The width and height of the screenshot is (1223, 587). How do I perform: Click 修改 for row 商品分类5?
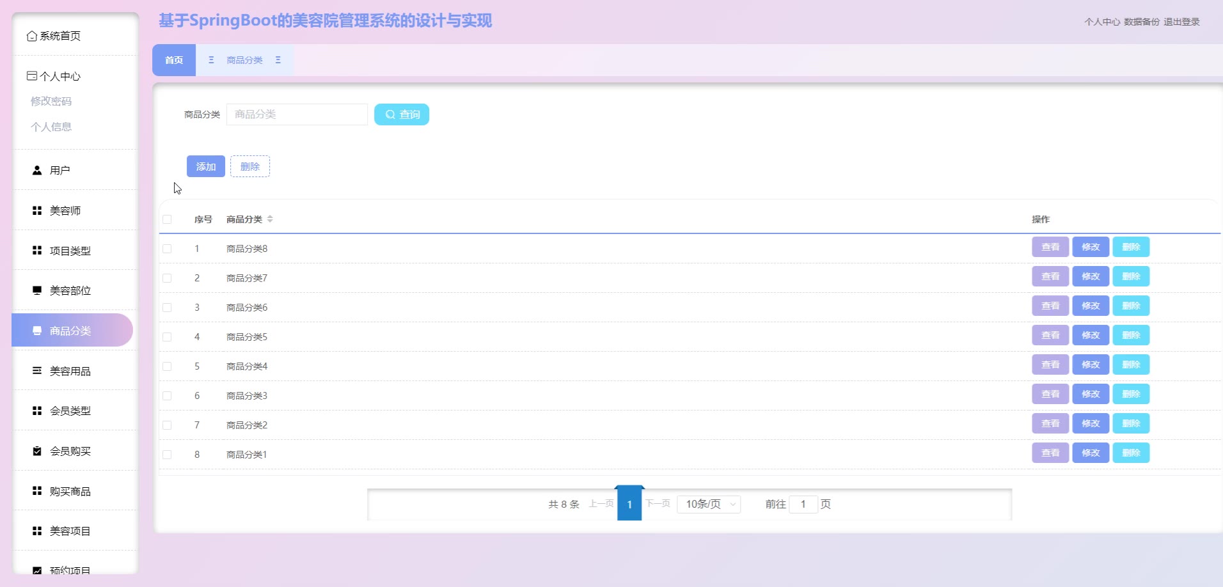(1091, 335)
